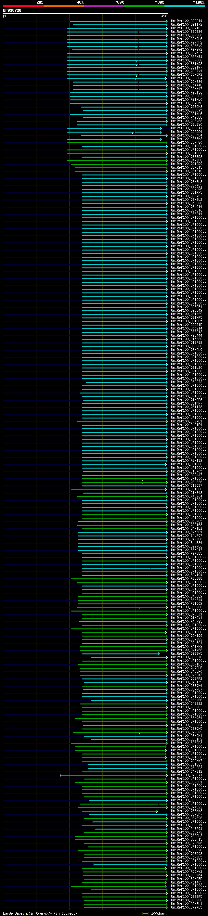Select the UniRef100_A4D0Y7 hit label
Screen dimensions: 208x916
click(x=186, y=775)
